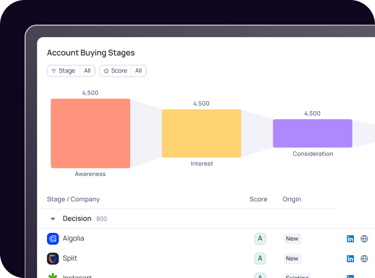Click the 4,500 count above Interest

pos(201,104)
